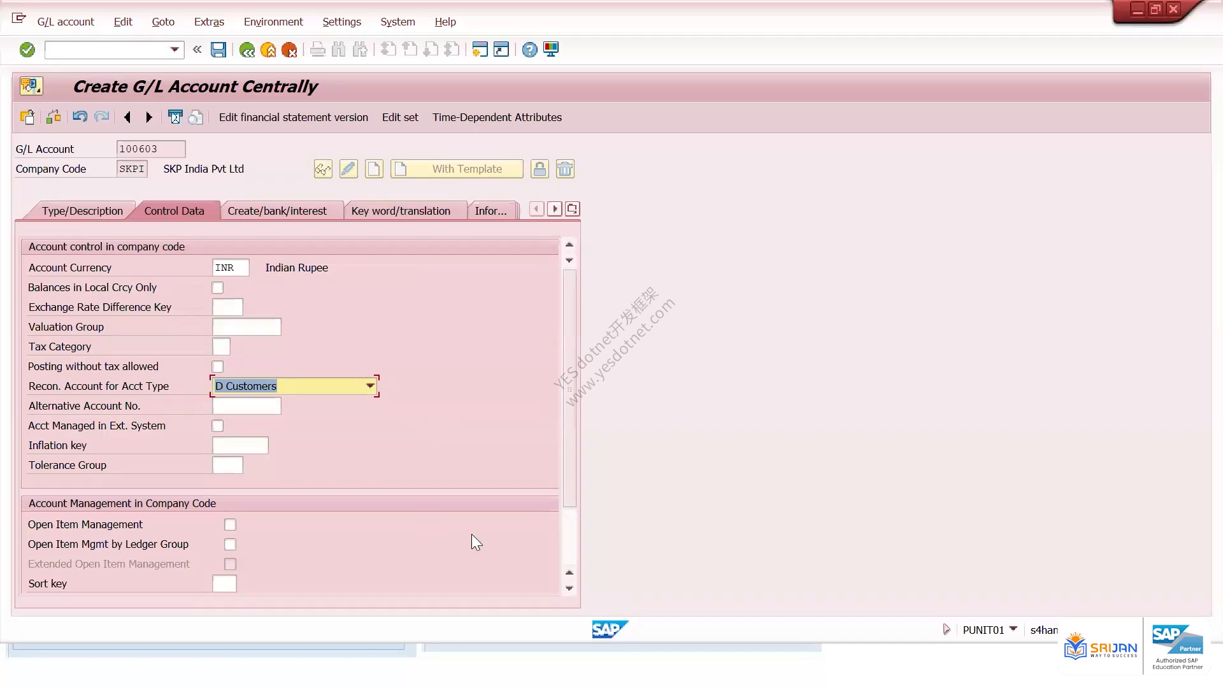Click the With Template button
Screen dimensions: 1223x688
click(x=457, y=169)
